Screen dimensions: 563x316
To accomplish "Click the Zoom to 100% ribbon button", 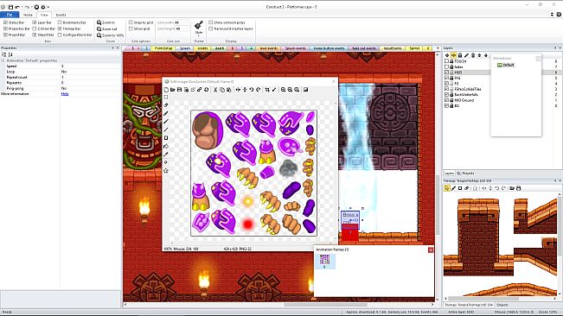I will point(110,35).
